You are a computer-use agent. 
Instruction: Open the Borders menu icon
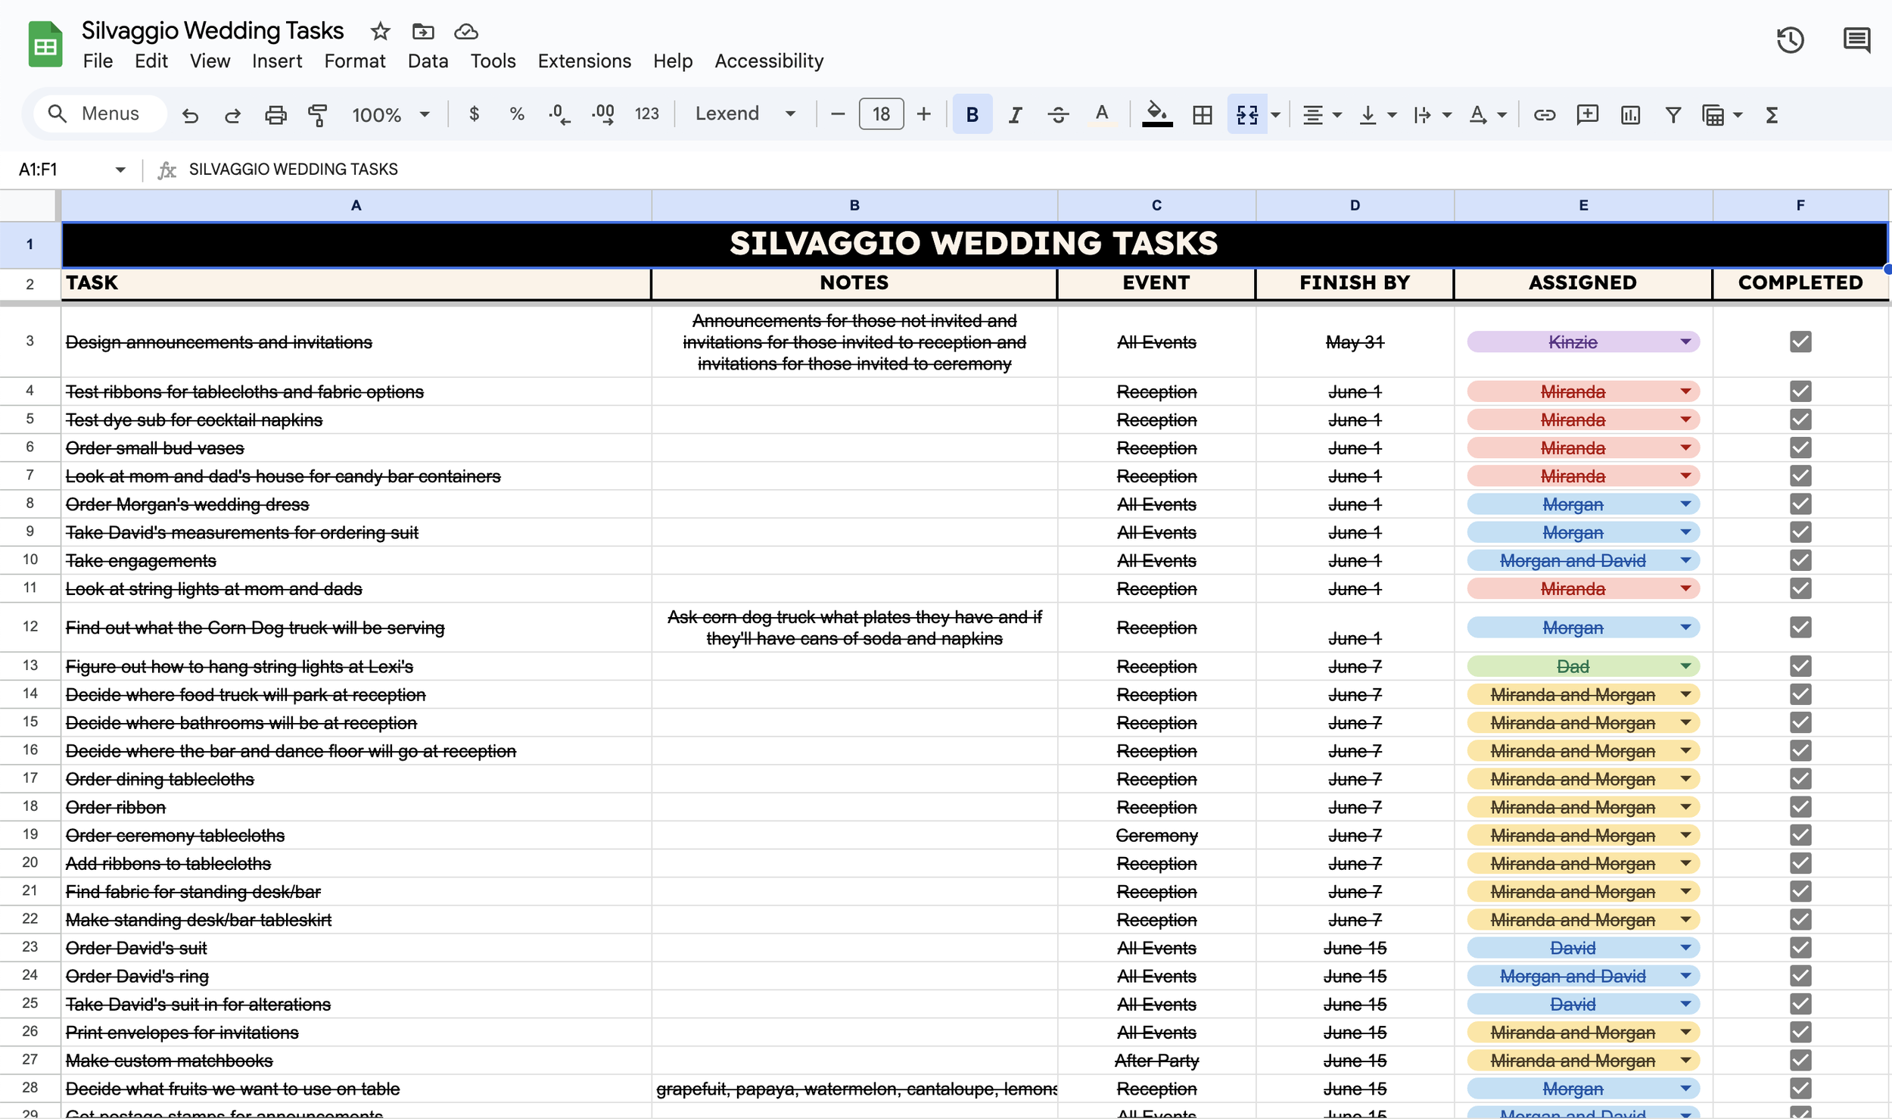[x=1202, y=114]
